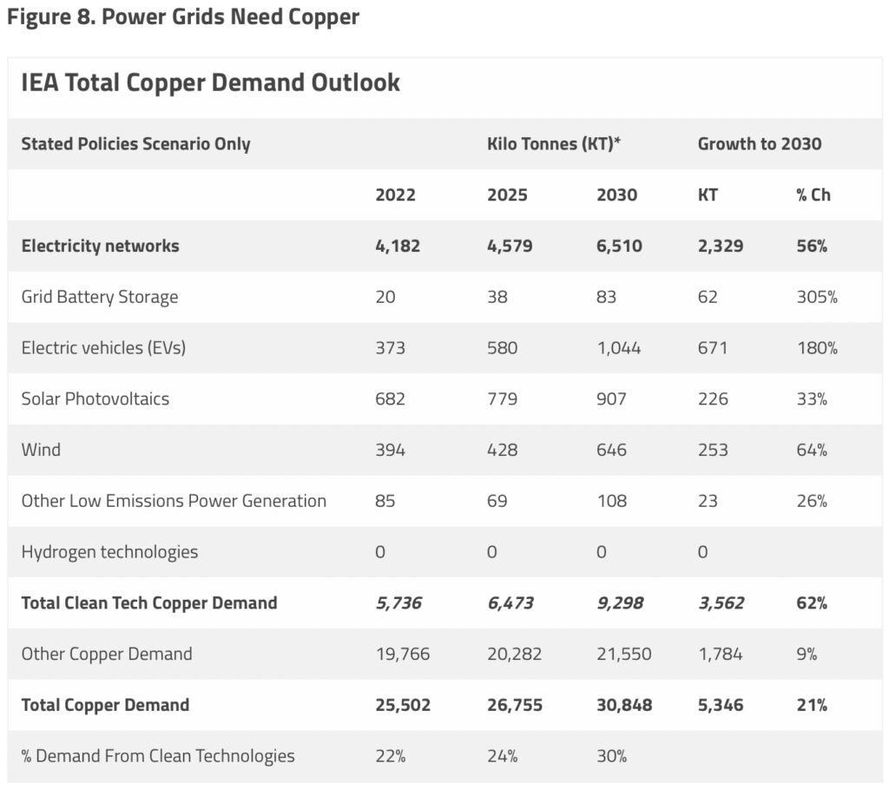Image resolution: width=889 pixels, height=790 pixels.
Task: Select the 'Total Copper Demand' row label
Action: [105, 705]
